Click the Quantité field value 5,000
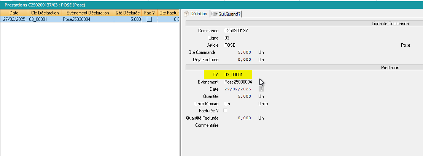 click(x=243, y=96)
